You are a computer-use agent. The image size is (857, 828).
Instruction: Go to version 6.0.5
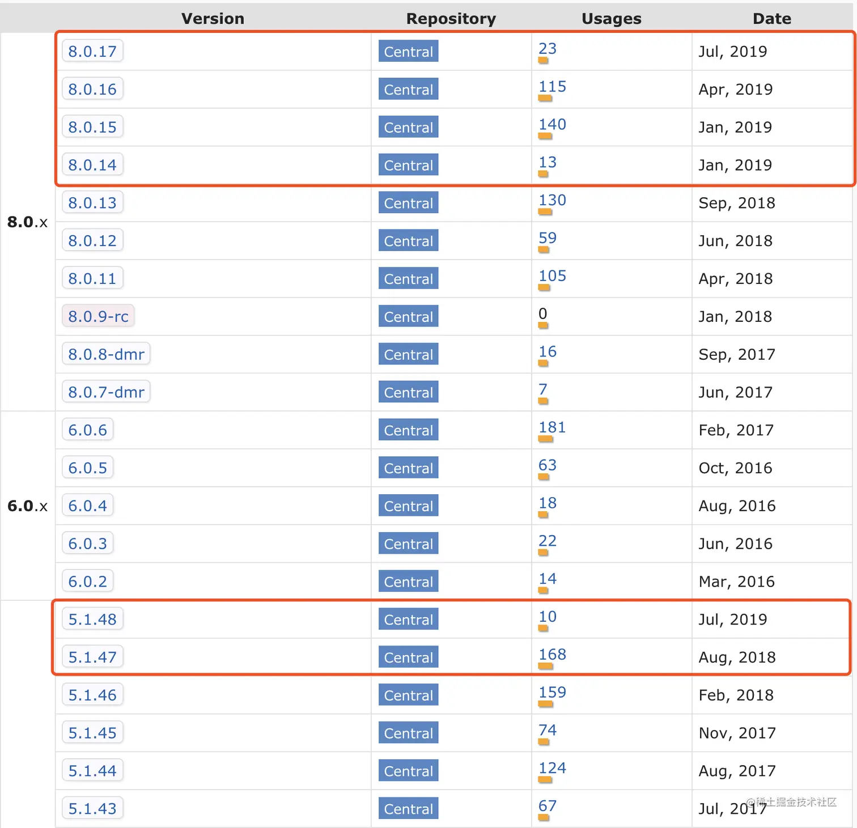[x=88, y=468]
